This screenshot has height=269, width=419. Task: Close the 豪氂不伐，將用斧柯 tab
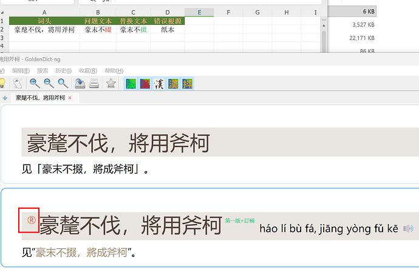coord(70,98)
